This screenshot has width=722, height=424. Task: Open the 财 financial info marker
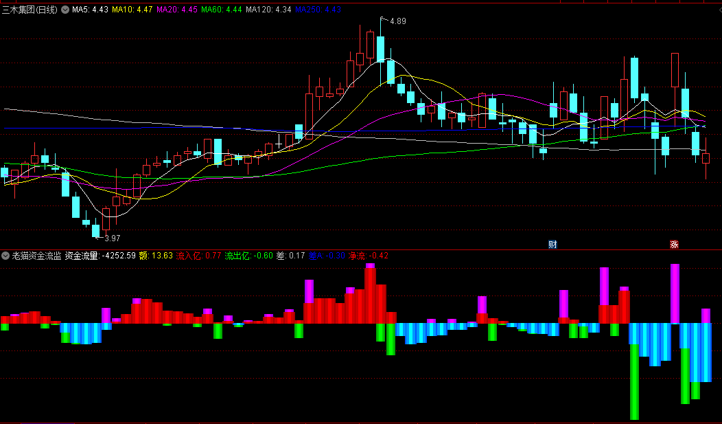(x=552, y=244)
